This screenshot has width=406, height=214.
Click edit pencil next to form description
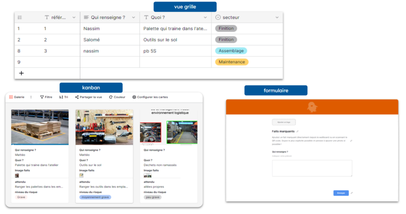pos(351,141)
